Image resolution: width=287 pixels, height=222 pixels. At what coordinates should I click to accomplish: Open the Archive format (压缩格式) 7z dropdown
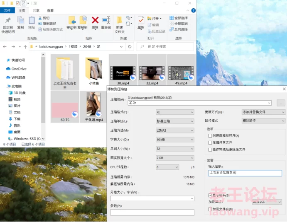[x=175, y=112]
